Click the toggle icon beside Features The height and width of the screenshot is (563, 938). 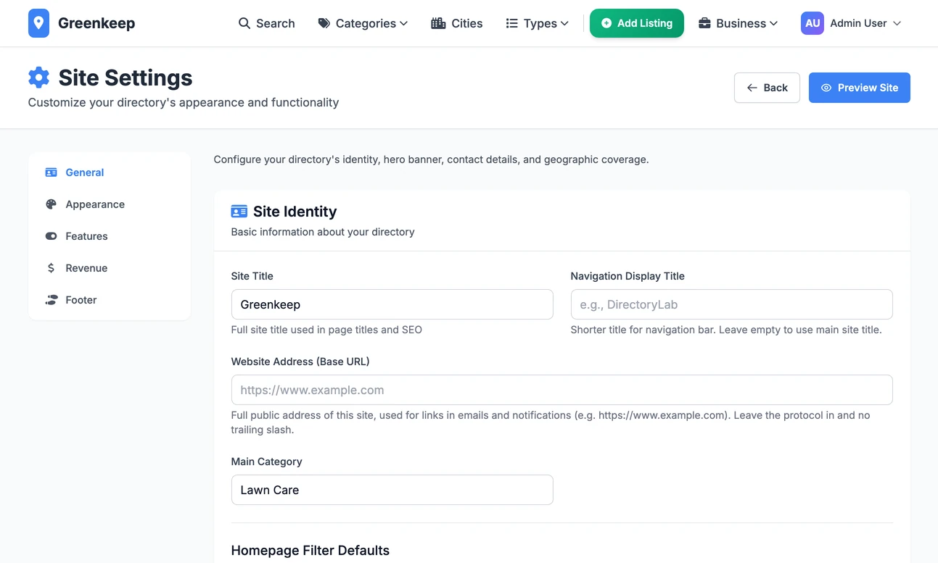coord(51,236)
